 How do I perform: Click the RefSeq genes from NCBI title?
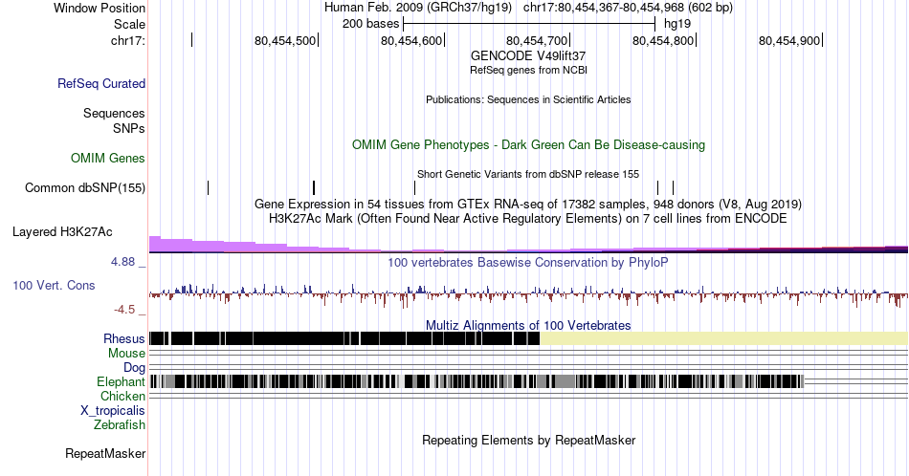[529, 70]
